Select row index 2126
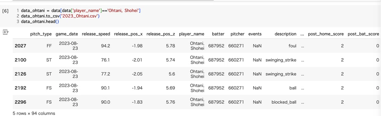Viewport: 381px width, 116px height. click(x=20, y=74)
